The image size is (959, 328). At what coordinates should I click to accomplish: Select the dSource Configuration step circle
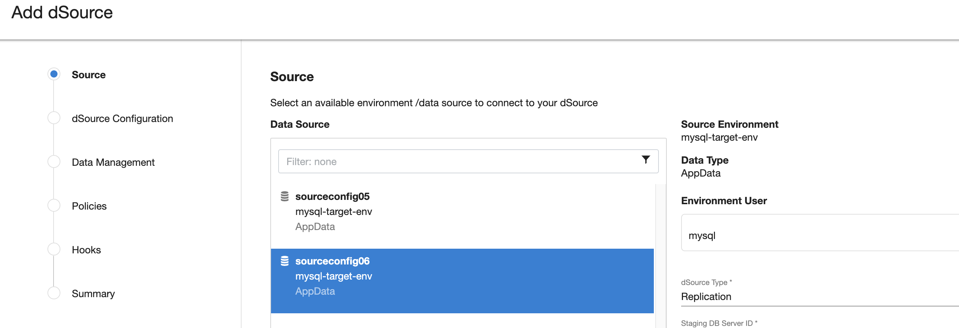coord(54,118)
